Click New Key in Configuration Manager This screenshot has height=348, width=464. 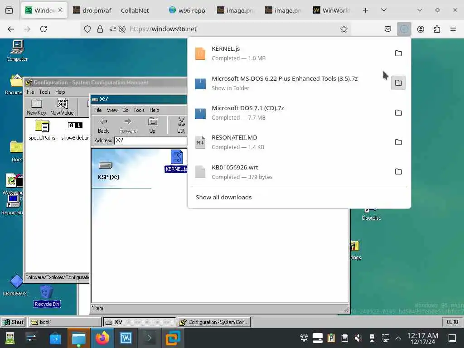click(x=36, y=107)
